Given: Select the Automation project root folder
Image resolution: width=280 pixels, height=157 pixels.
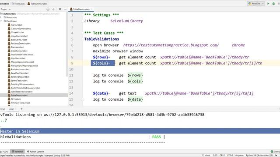Looking at the screenshot, I should click(9, 14).
